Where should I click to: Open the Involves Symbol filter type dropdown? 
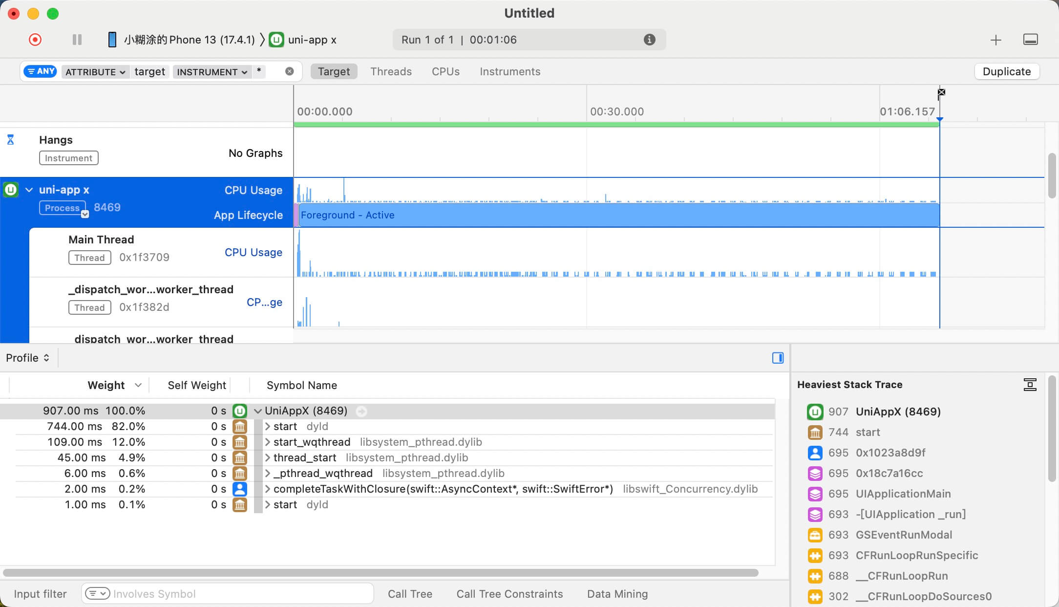(x=97, y=594)
